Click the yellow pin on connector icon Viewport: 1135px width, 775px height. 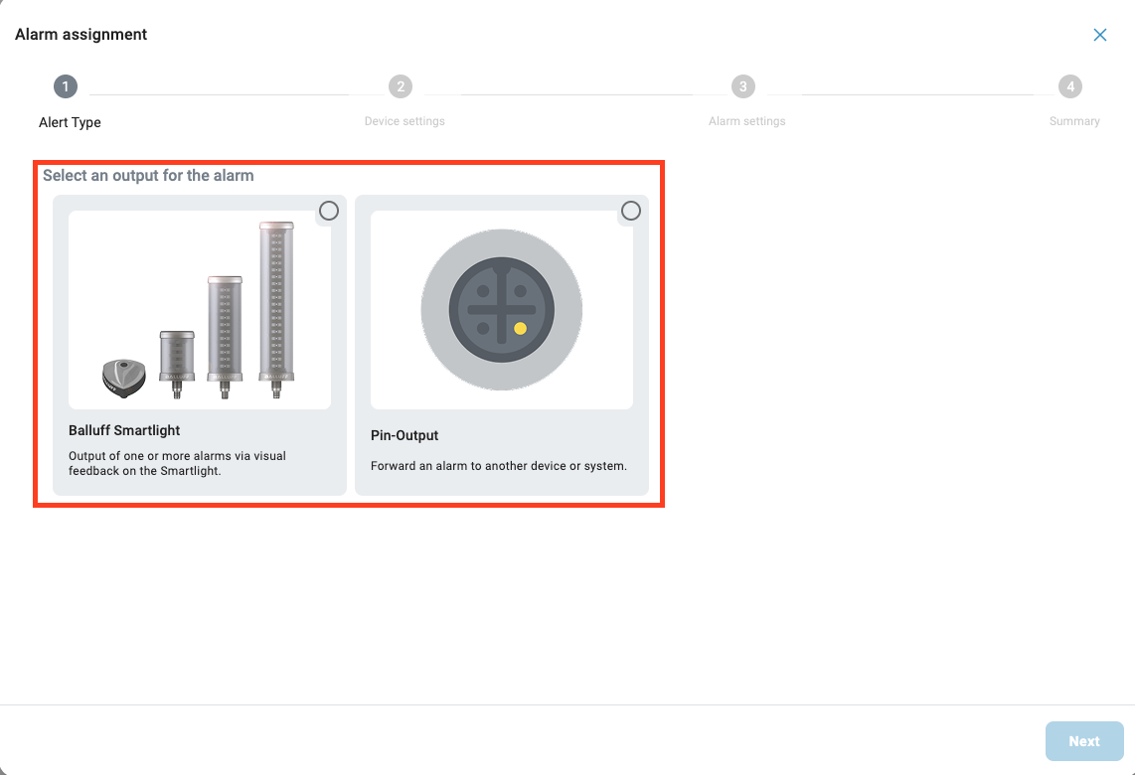[520, 328]
